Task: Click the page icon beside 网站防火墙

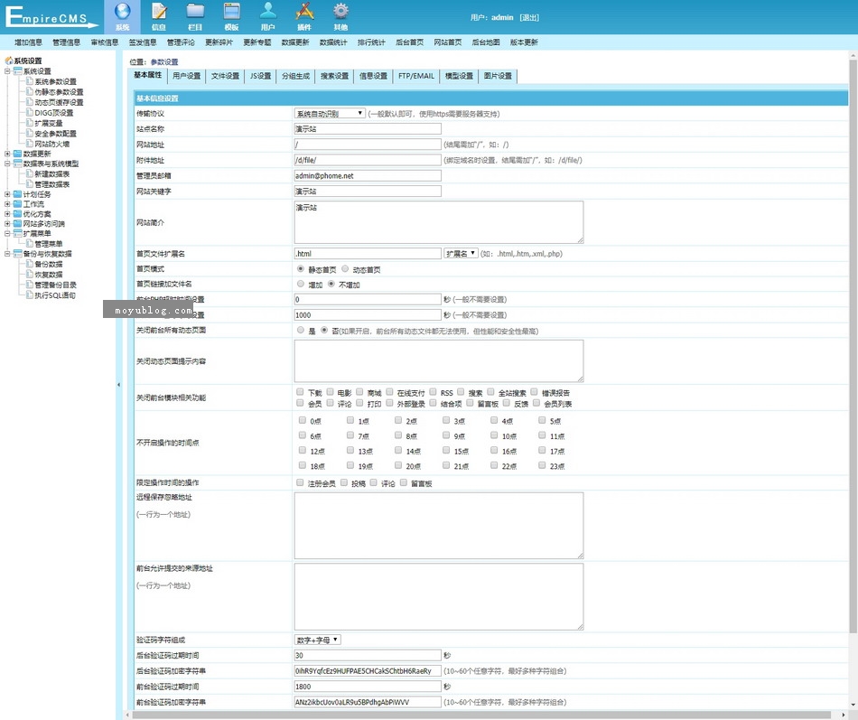Action: pos(30,144)
